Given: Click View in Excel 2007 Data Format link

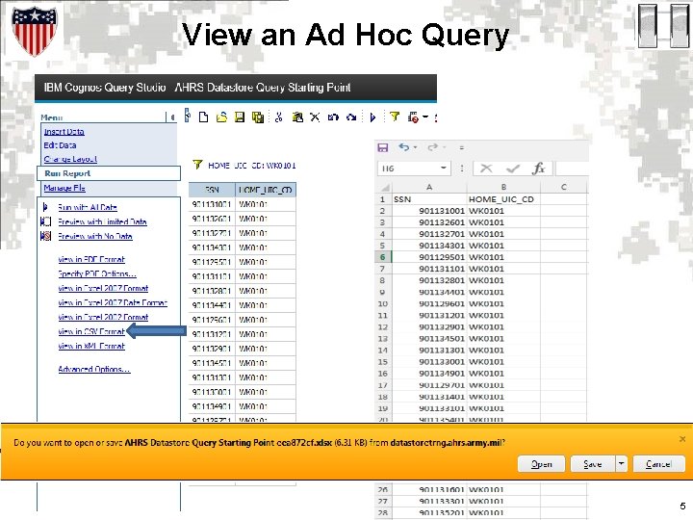Looking at the screenshot, I should pos(113,303).
